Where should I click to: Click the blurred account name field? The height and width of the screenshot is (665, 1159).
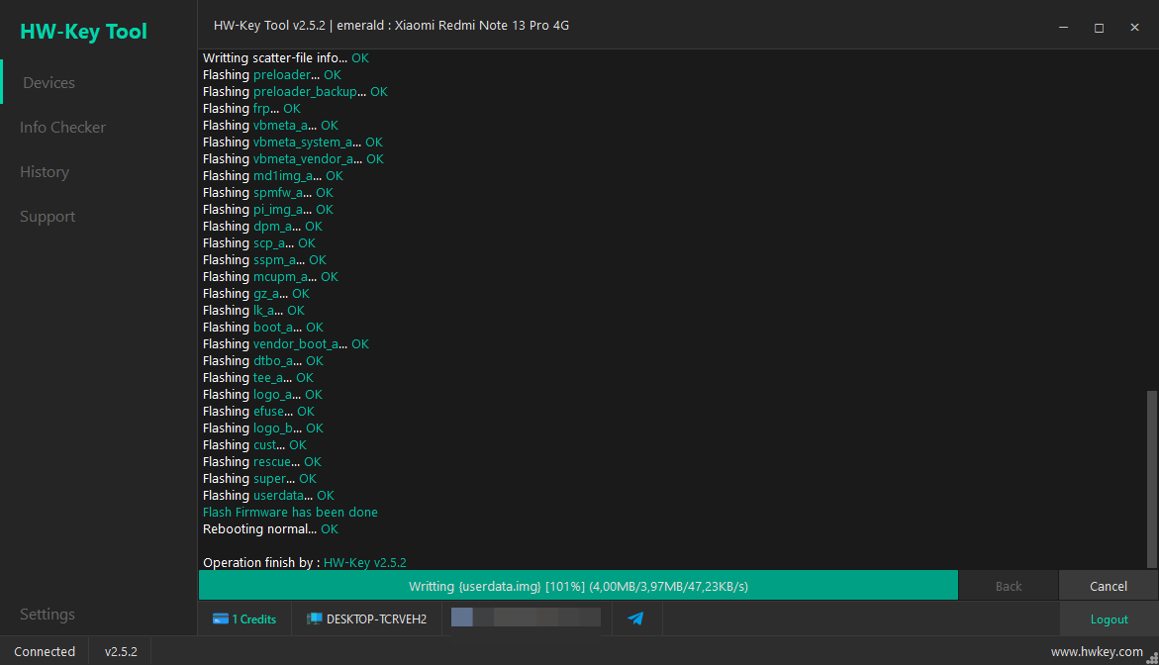(x=526, y=617)
